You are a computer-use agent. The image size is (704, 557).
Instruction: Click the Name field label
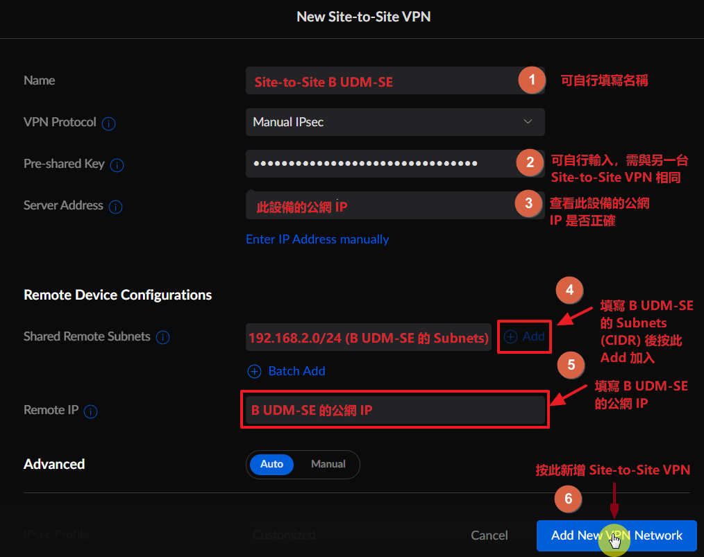40,80
